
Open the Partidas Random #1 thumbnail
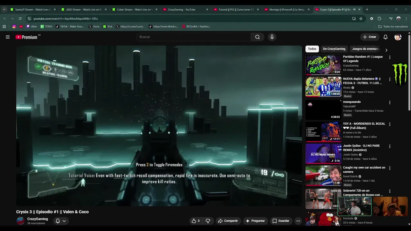pyautogui.click(x=323, y=65)
